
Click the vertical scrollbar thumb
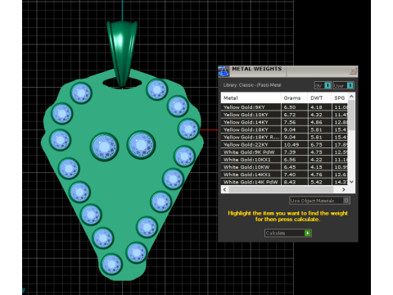click(x=351, y=115)
